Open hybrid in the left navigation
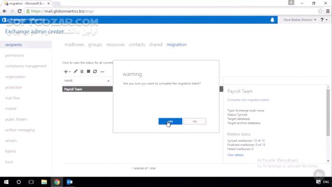 [x=10, y=151]
